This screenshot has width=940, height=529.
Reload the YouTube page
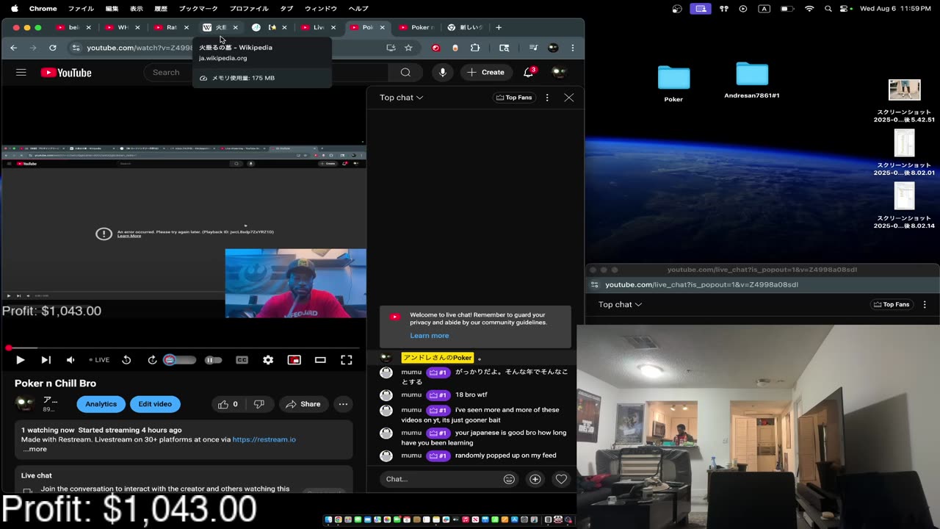(x=53, y=48)
